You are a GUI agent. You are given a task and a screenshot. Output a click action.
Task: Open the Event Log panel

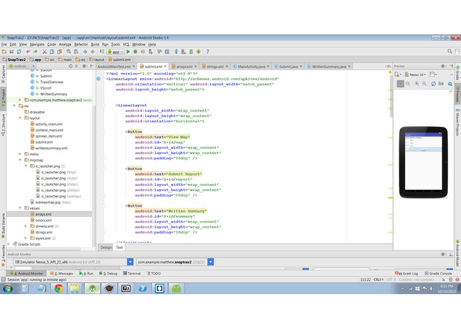point(407,273)
